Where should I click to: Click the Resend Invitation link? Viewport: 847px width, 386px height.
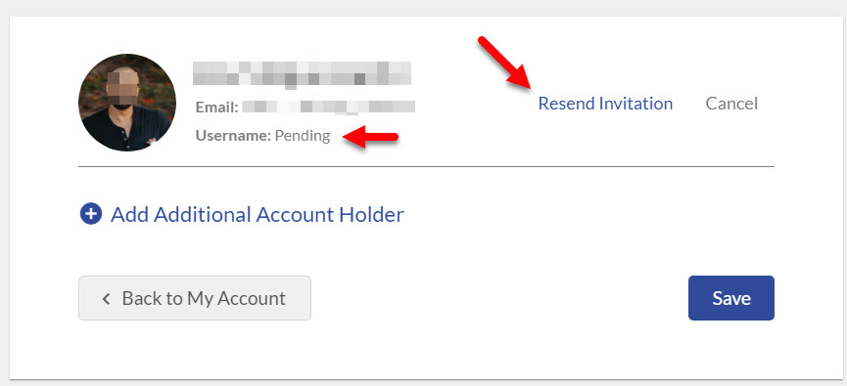coord(605,104)
